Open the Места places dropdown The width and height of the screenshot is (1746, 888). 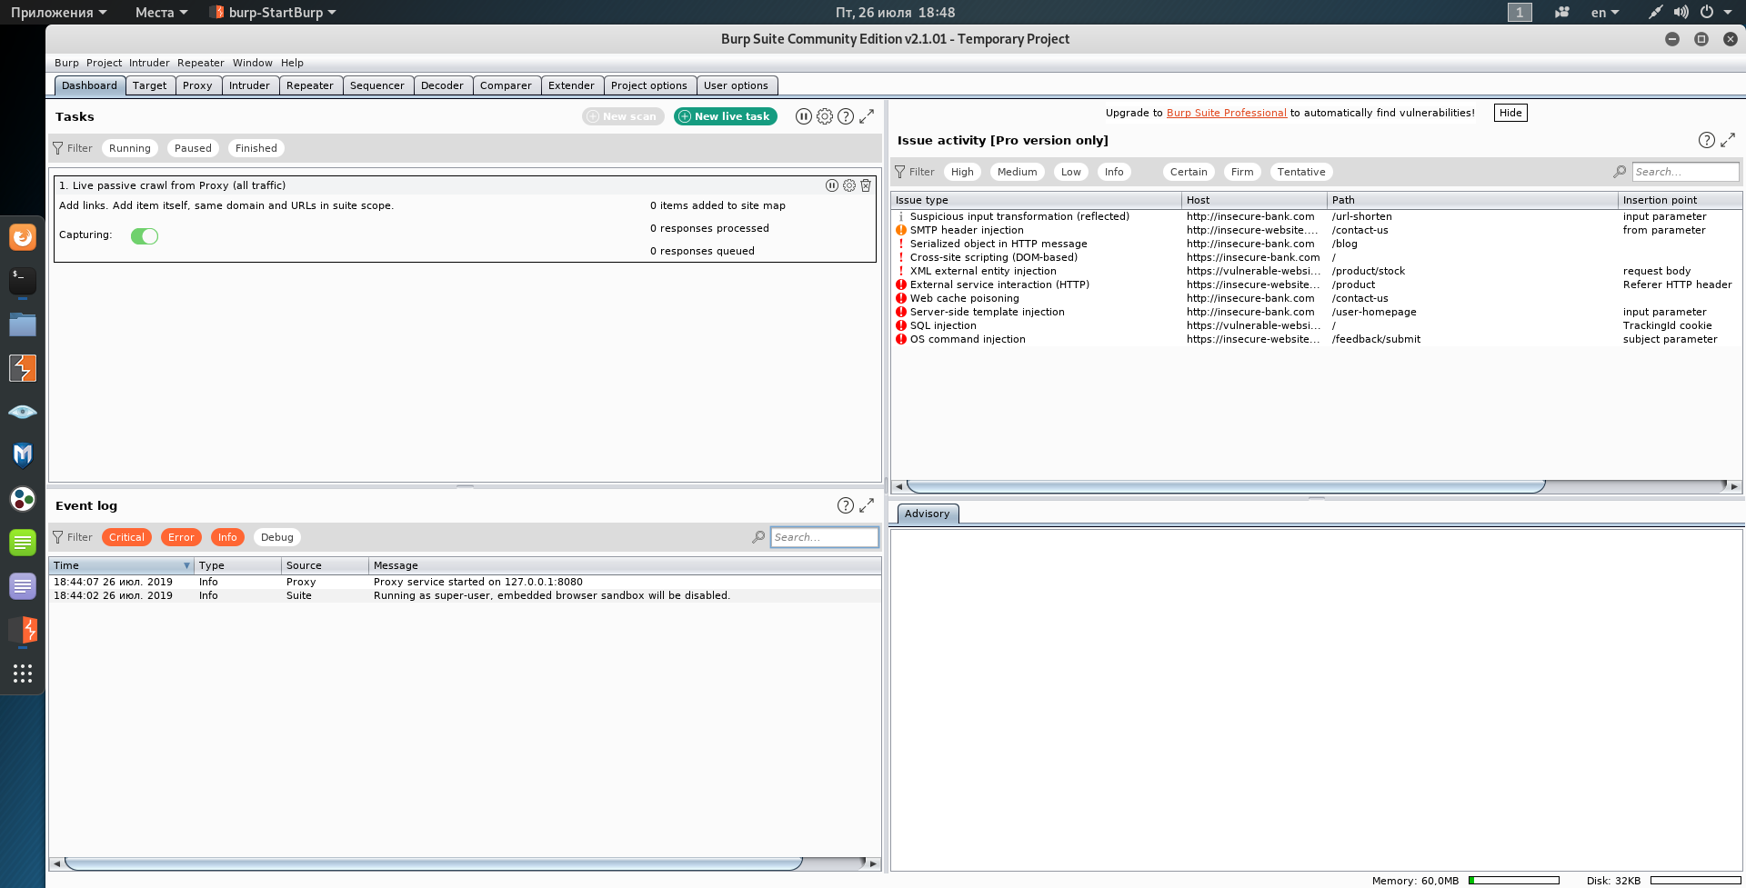point(161,13)
